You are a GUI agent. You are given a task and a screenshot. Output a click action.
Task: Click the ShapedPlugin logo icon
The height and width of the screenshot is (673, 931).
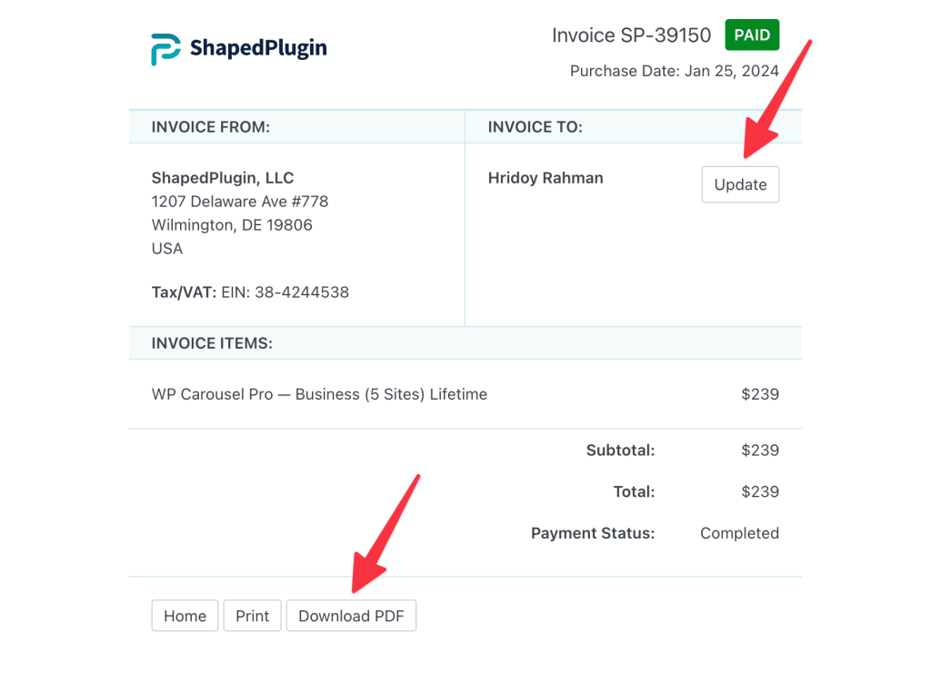[x=166, y=49]
